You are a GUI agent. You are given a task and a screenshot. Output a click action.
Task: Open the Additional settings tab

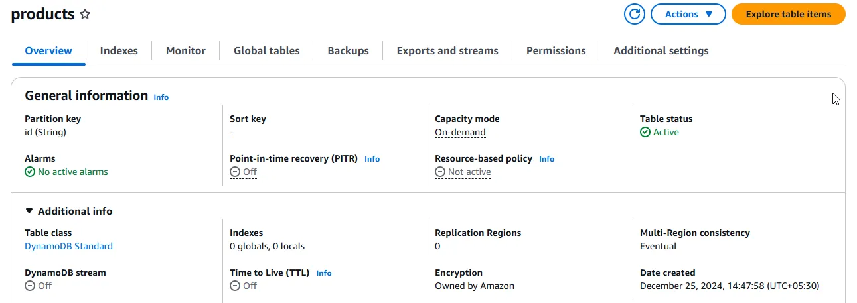[661, 50]
